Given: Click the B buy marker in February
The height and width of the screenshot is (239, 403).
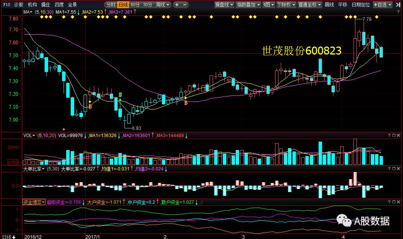Looking at the screenshot, I should pyautogui.click(x=186, y=103).
